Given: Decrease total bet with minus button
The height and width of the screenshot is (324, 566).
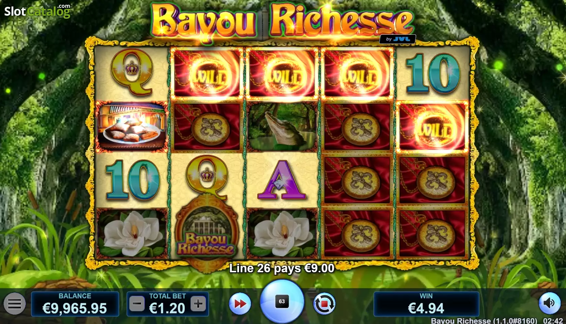Looking at the screenshot, I should pos(137,304).
